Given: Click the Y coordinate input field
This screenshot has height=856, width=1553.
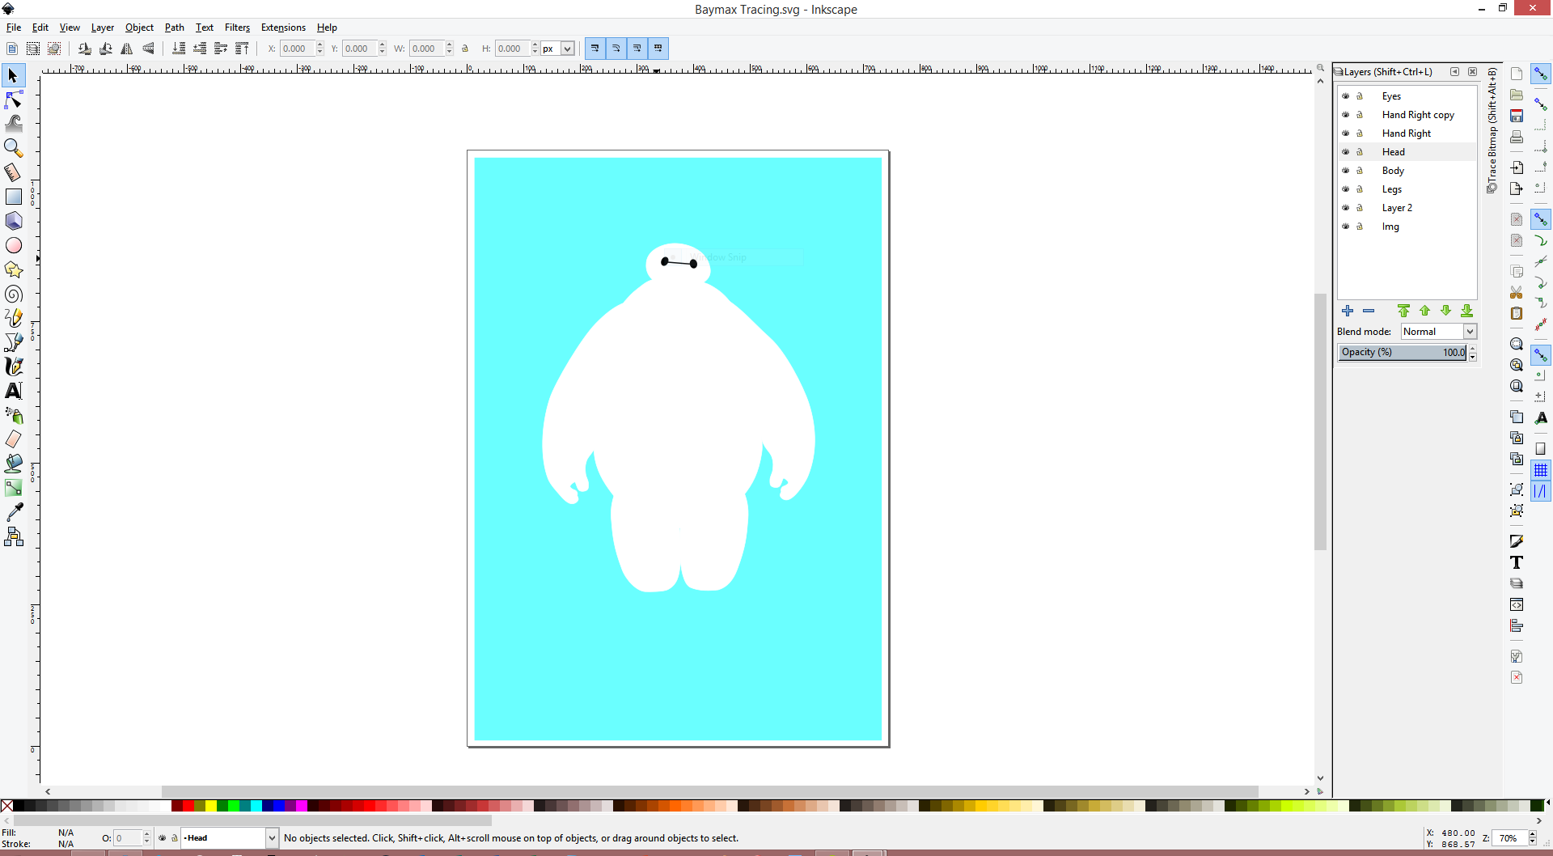Looking at the screenshot, I should pyautogui.click(x=358, y=49).
